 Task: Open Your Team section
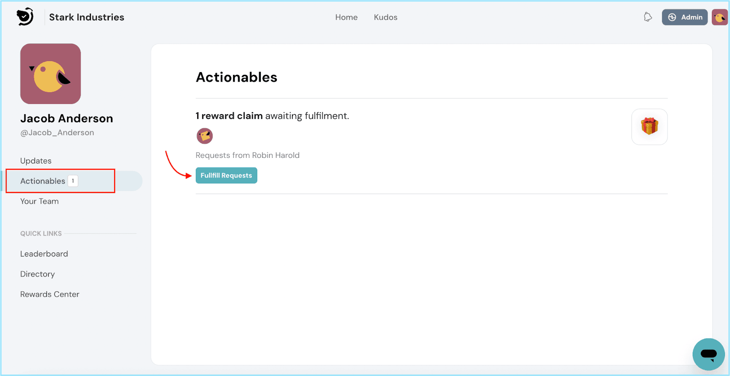[x=39, y=201]
